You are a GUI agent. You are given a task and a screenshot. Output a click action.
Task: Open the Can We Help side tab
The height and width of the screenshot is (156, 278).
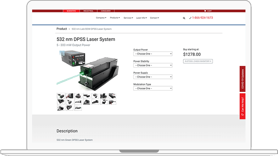[243, 106]
